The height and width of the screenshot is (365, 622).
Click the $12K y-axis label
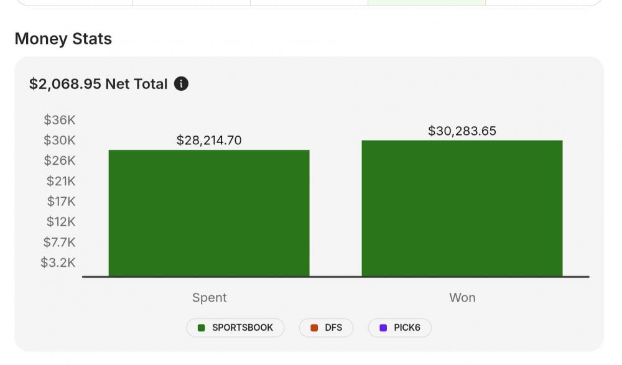tap(60, 221)
